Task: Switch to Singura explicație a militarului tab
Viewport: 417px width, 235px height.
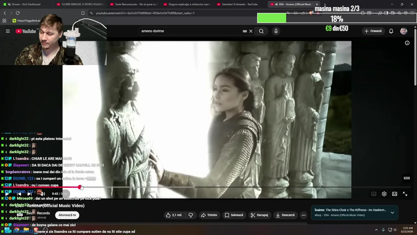Action: pyautogui.click(x=187, y=4)
